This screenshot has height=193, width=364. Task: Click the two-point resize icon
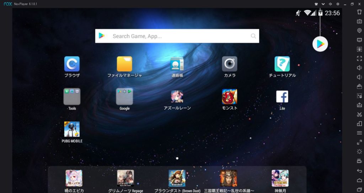359,142
